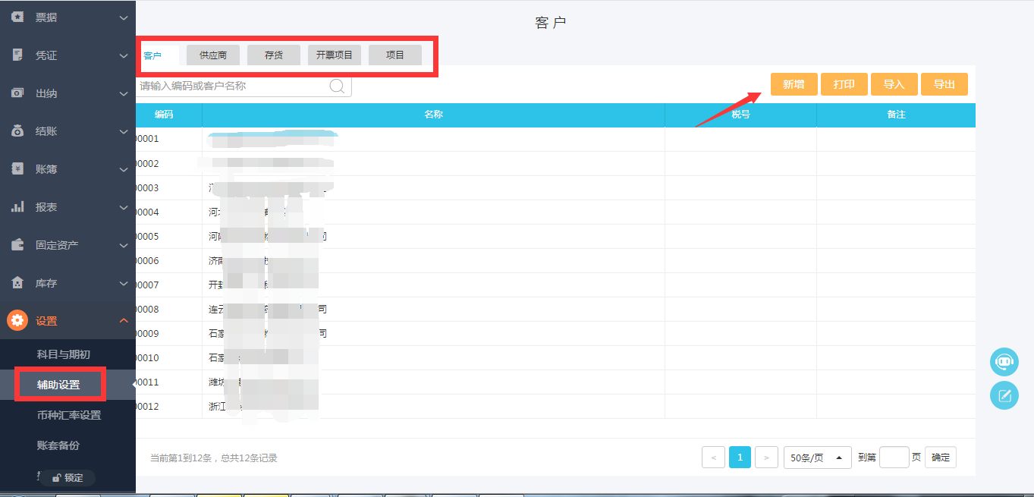Click the 打印 button

tap(844, 84)
